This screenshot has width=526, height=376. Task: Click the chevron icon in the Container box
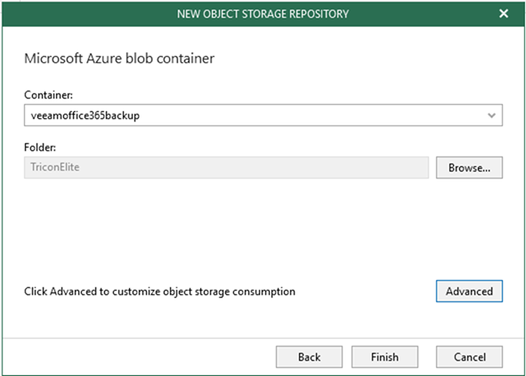[x=491, y=116]
